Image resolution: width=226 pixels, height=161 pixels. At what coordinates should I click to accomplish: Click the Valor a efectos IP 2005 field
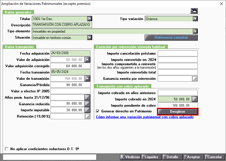click(70, 91)
